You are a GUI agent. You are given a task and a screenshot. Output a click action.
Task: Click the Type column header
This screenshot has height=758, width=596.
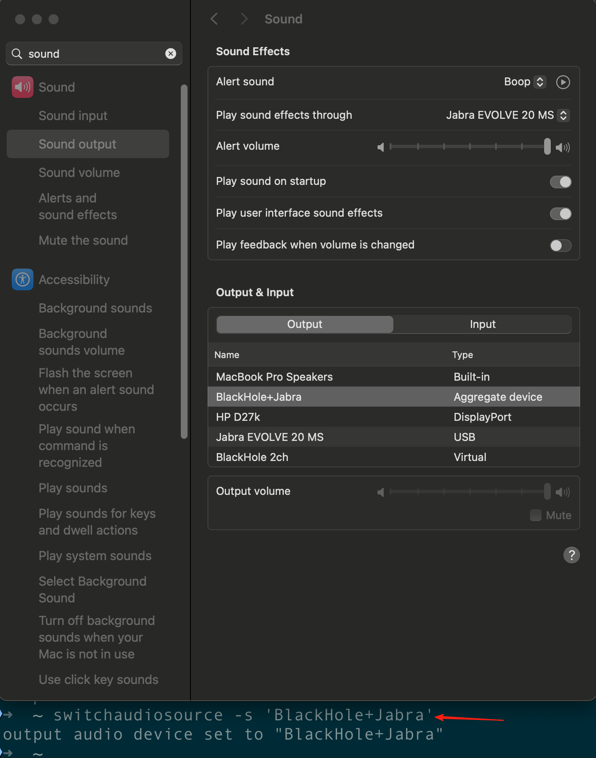coord(462,355)
